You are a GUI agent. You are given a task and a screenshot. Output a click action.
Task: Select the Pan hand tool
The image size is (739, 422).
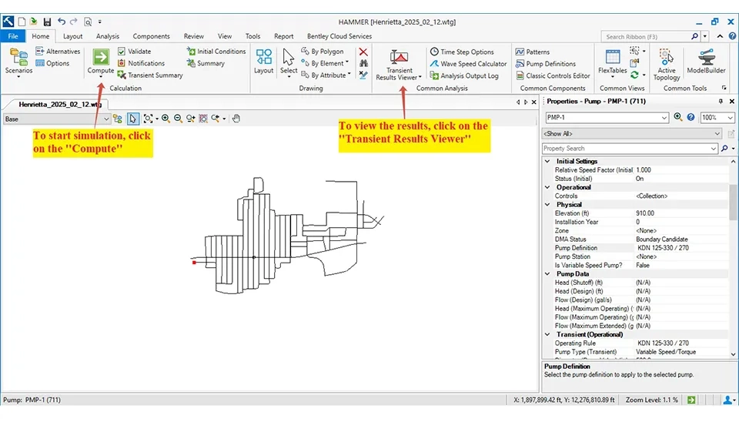(236, 119)
